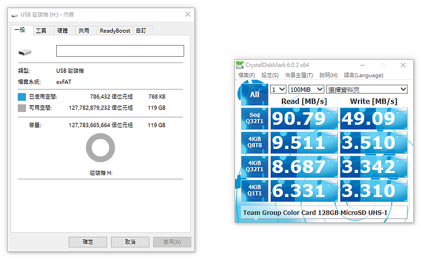421x259 pixels.
Task: Click the exFAT file system value
Action: (64, 82)
